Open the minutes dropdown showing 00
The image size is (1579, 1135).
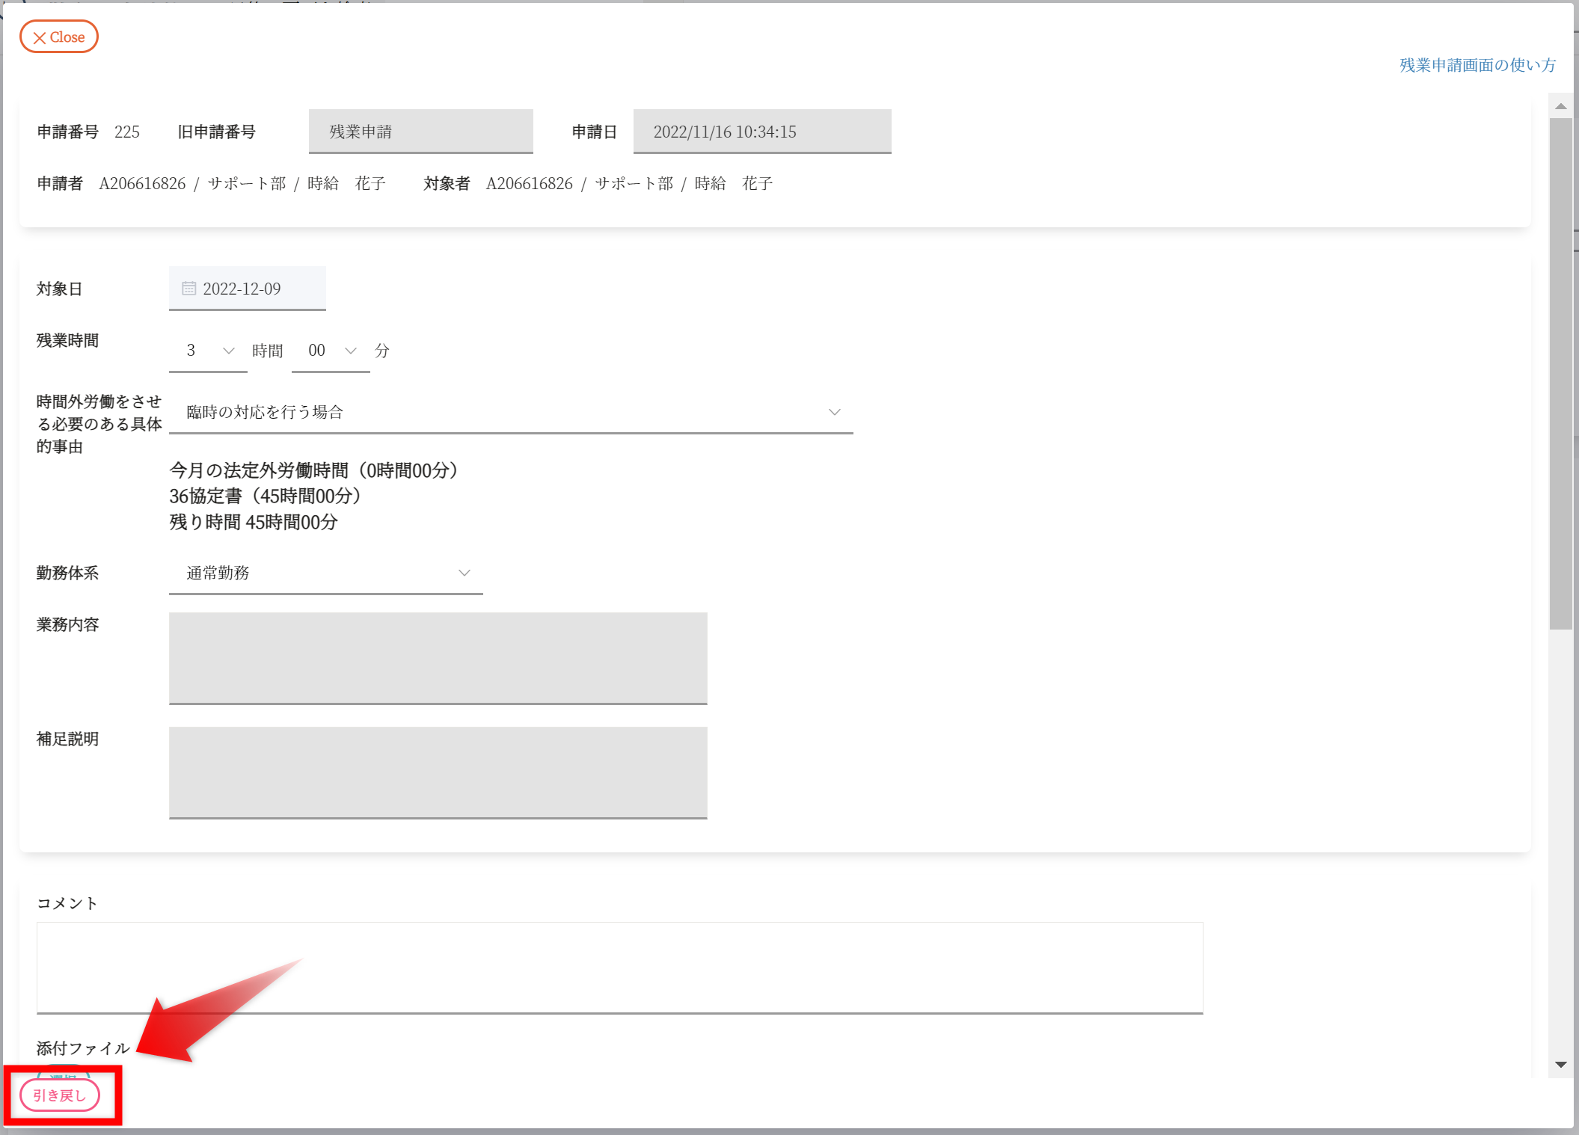[x=330, y=351]
